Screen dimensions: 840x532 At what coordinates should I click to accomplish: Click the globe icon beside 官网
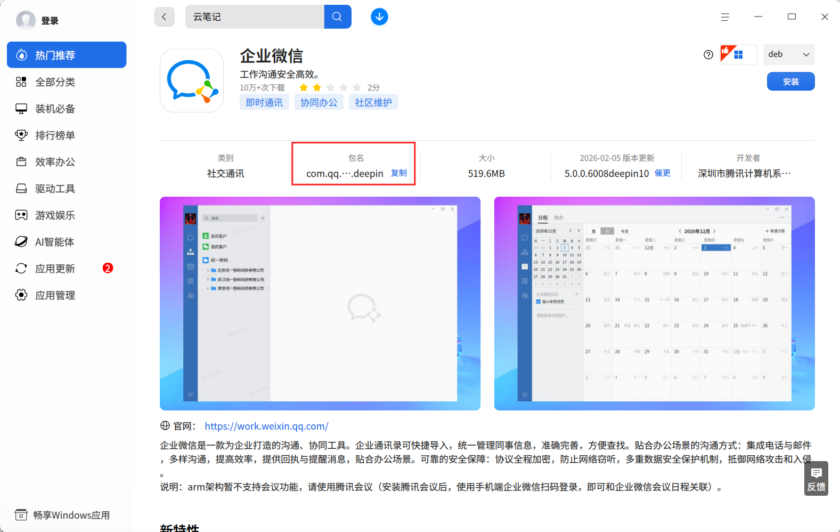tap(165, 425)
